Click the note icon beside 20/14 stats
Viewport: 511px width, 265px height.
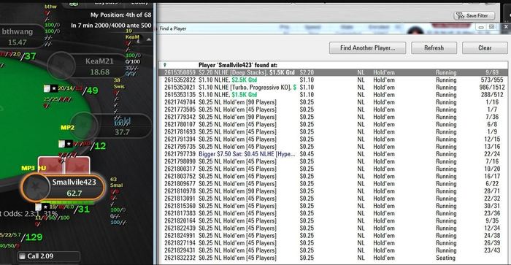(47, 88)
